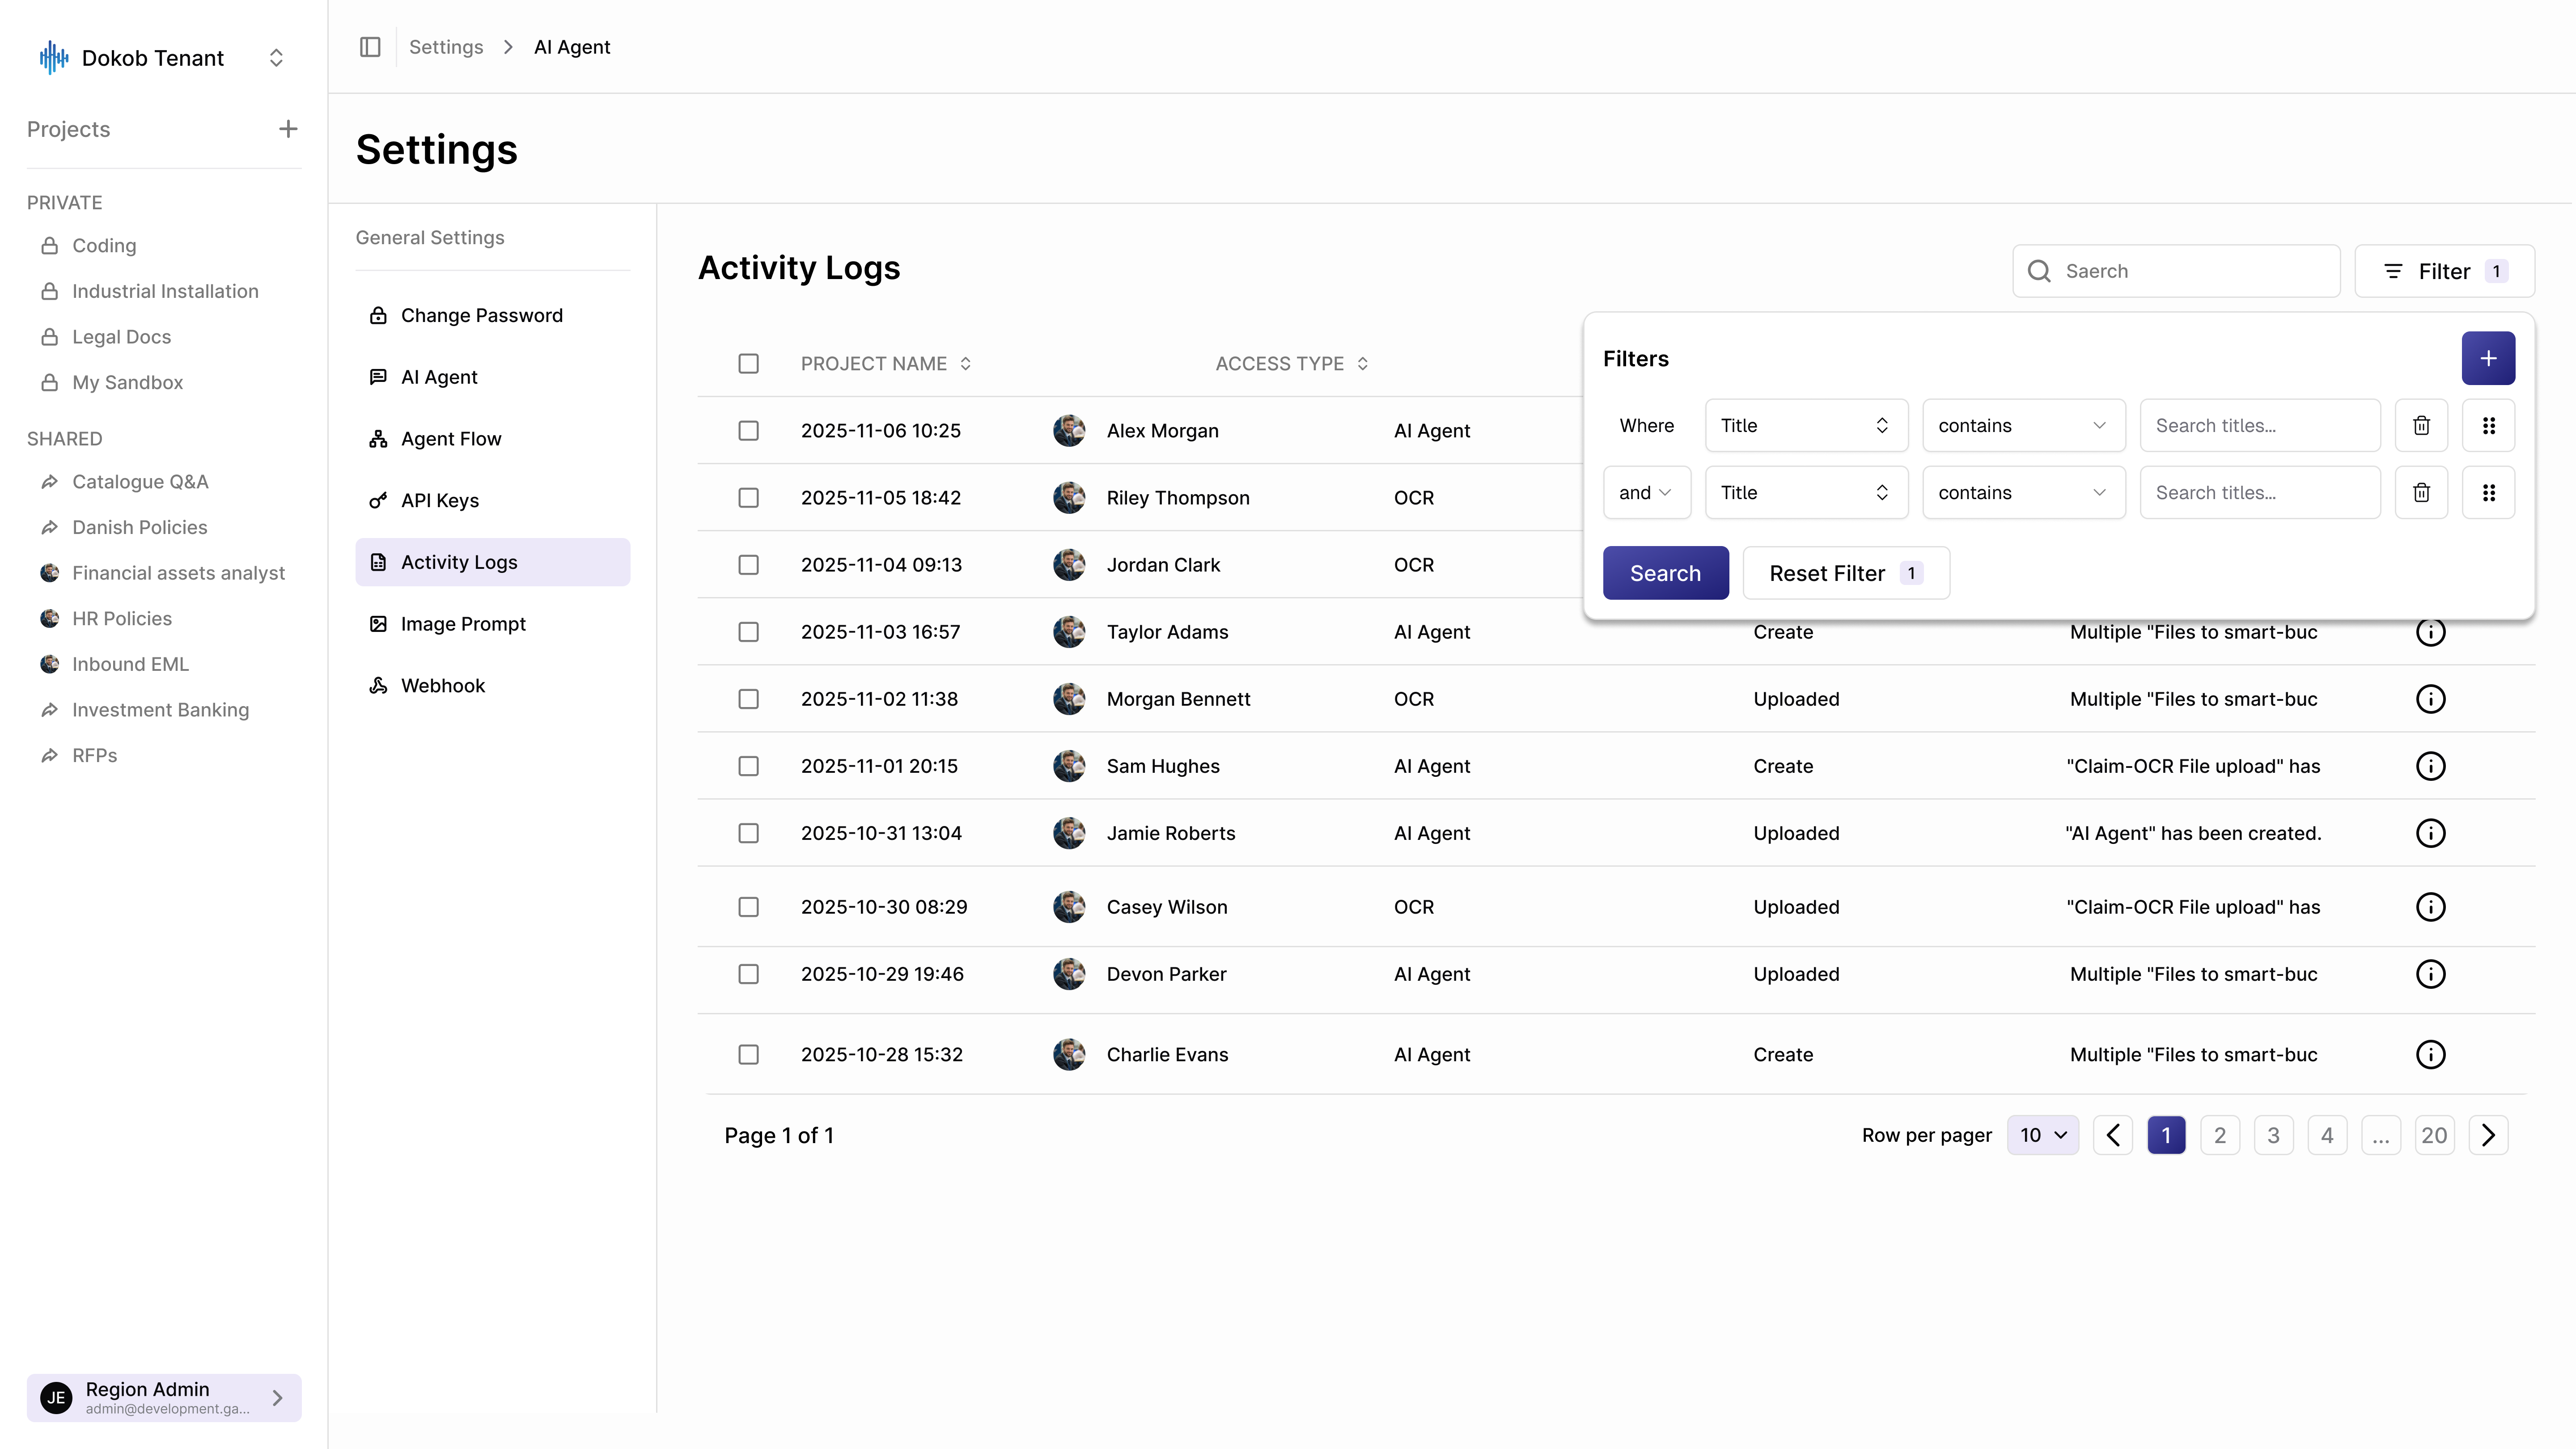The width and height of the screenshot is (2576, 1449).
Task: Open Title field dropdown in 'and' row
Action: [1806, 492]
